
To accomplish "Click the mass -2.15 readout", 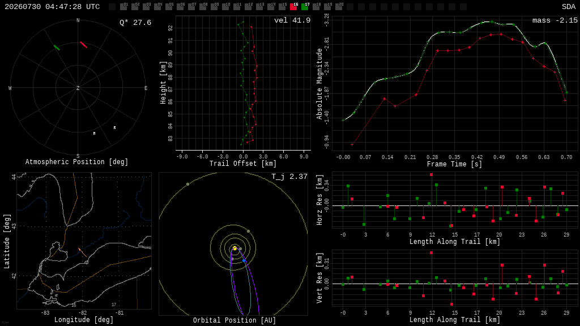I will click(555, 20).
